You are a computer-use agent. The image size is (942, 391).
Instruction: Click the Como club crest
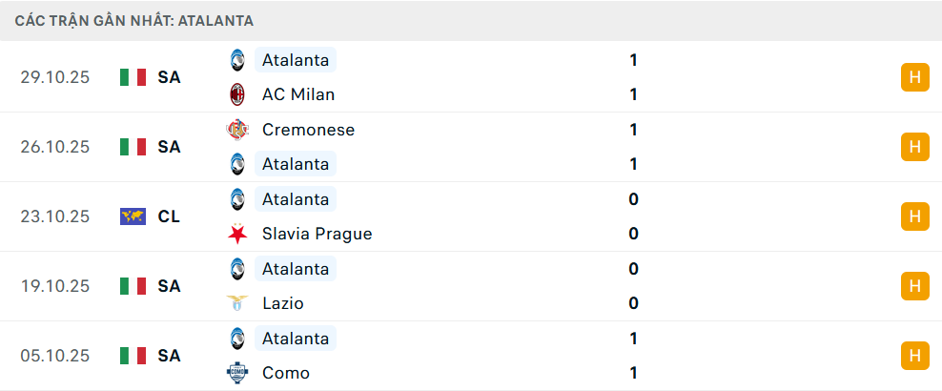coord(236,373)
